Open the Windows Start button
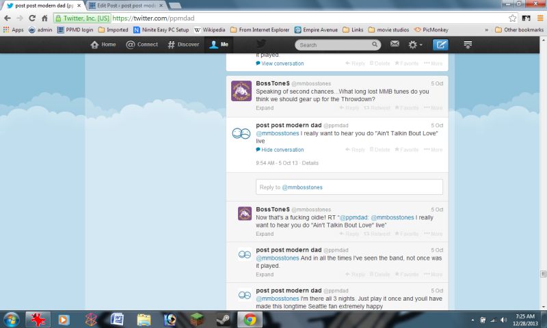The height and width of the screenshot is (328, 547). (11, 320)
